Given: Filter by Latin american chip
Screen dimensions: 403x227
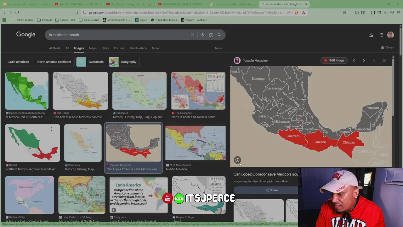Looking at the screenshot, I should (19, 62).
